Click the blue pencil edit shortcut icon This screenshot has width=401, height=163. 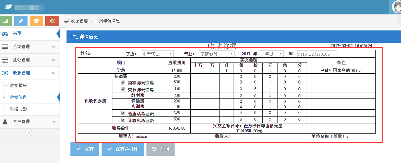pos(21,21)
